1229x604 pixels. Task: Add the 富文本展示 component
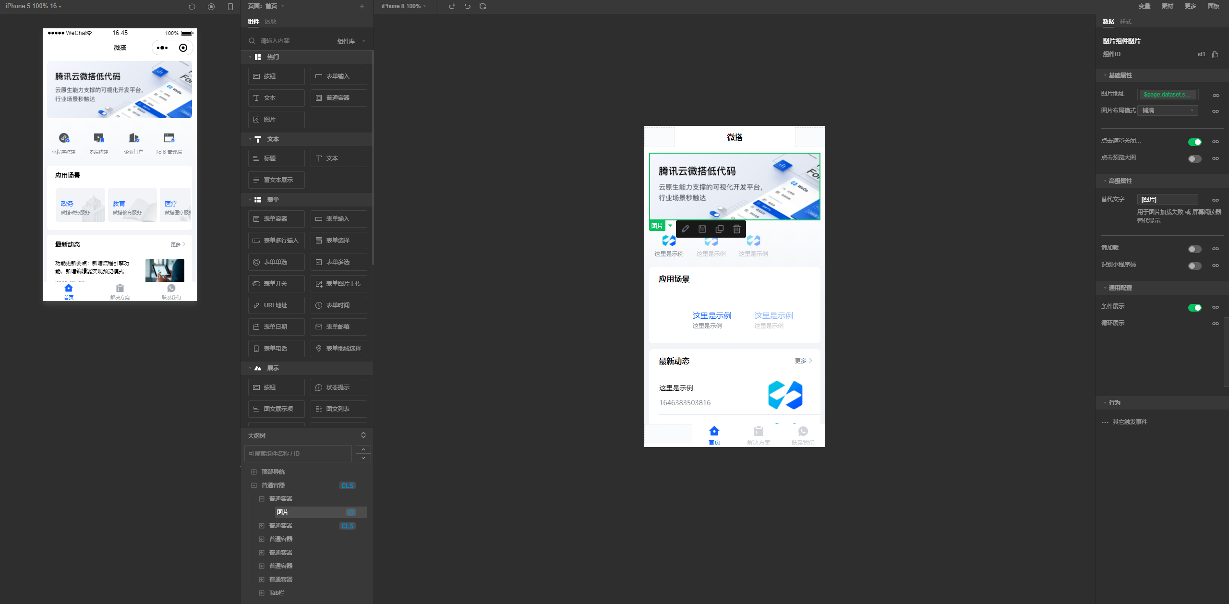277,180
